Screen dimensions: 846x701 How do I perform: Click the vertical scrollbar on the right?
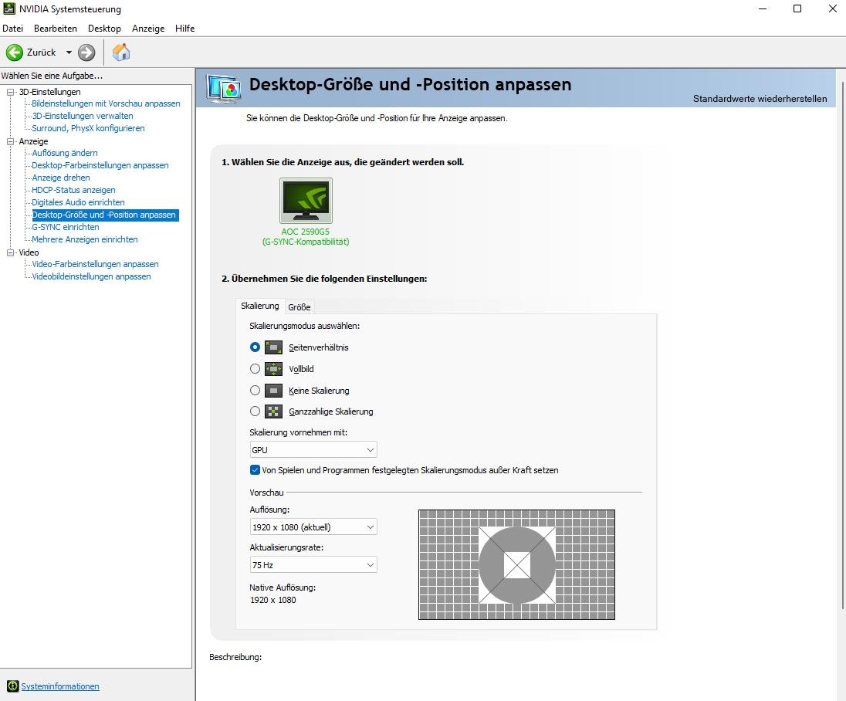coord(842,345)
